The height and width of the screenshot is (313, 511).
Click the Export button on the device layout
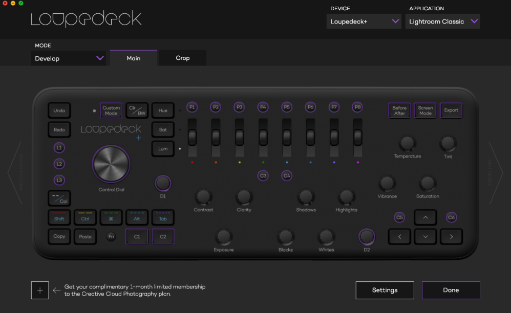451,110
